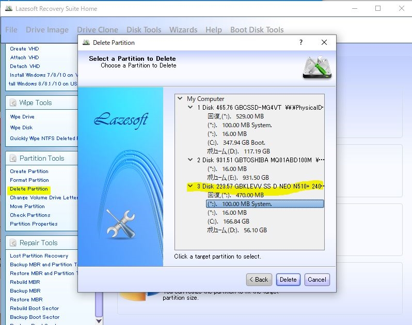Open Wipe Drive link
This screenshot has width=412, height=325.
pyautogui.click(x=22, y=116)
